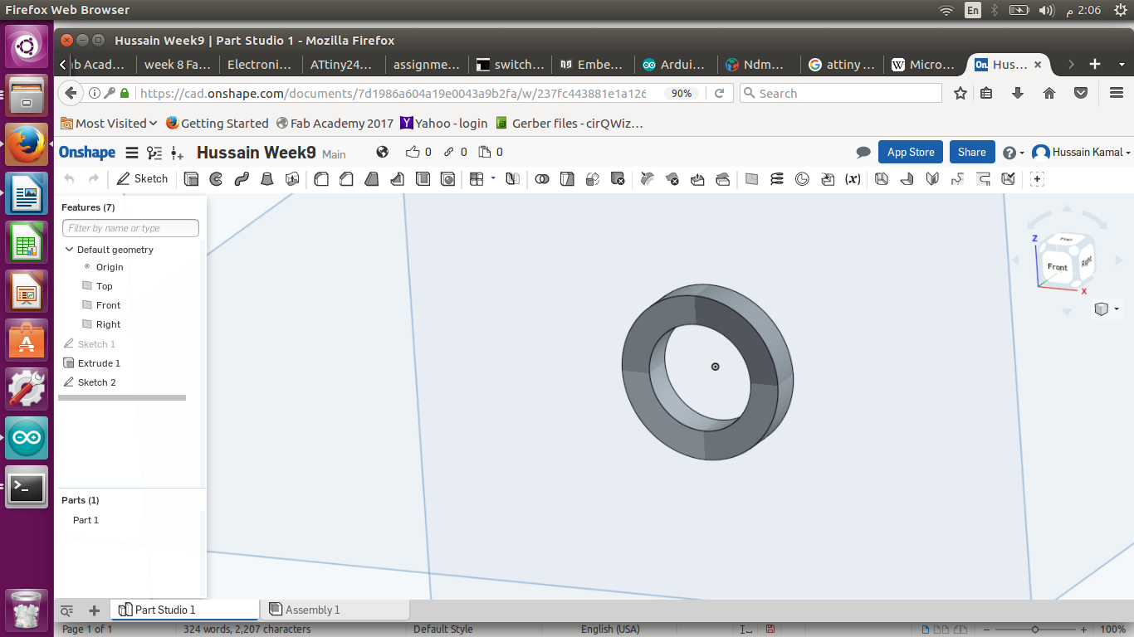Click the Sketch button
1134x637 pixels.
point(142,178)
